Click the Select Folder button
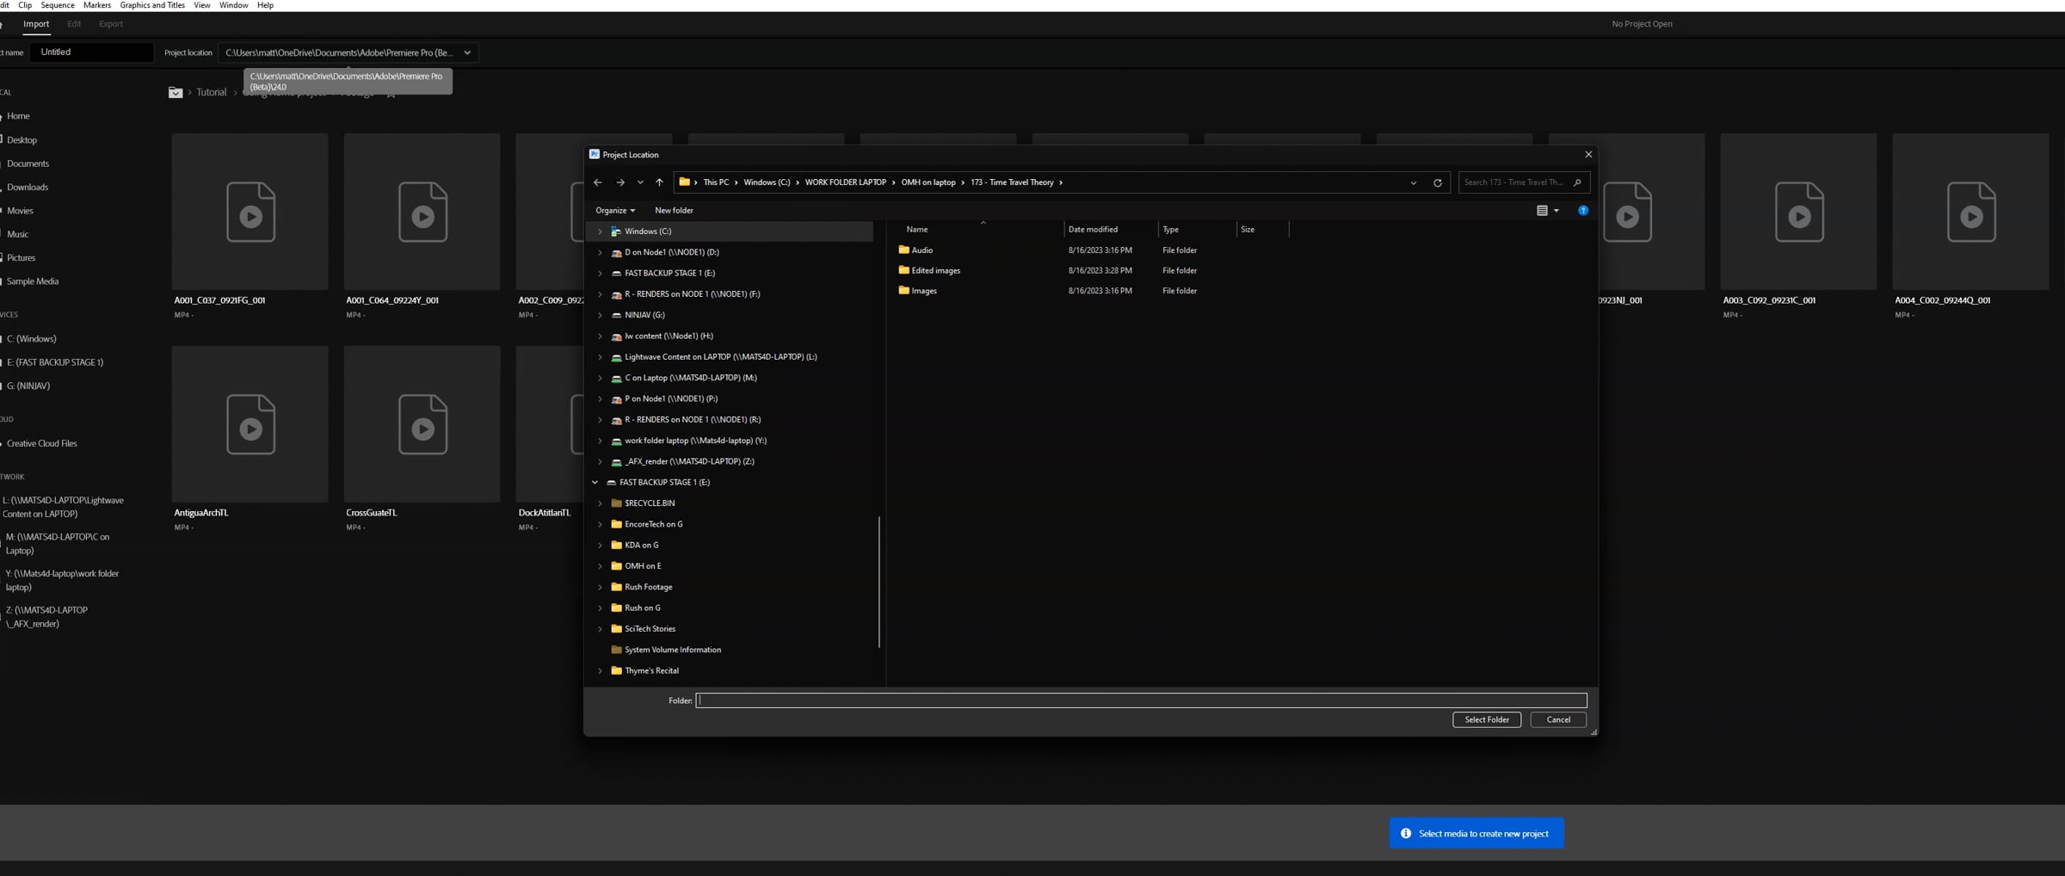Screen dimensions: 2065x876 (1486, 719)
